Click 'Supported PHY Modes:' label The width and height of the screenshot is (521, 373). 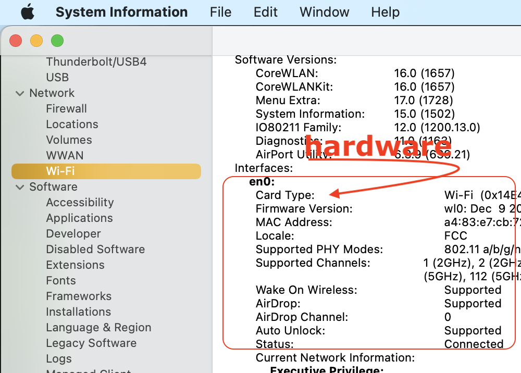pyautogui.click(x=319, y=250)
